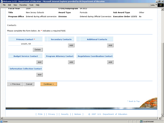This screenshot has height=123, width=164.
Task: Add a Regulations Coordination Contact
Action: click(110, 62)
